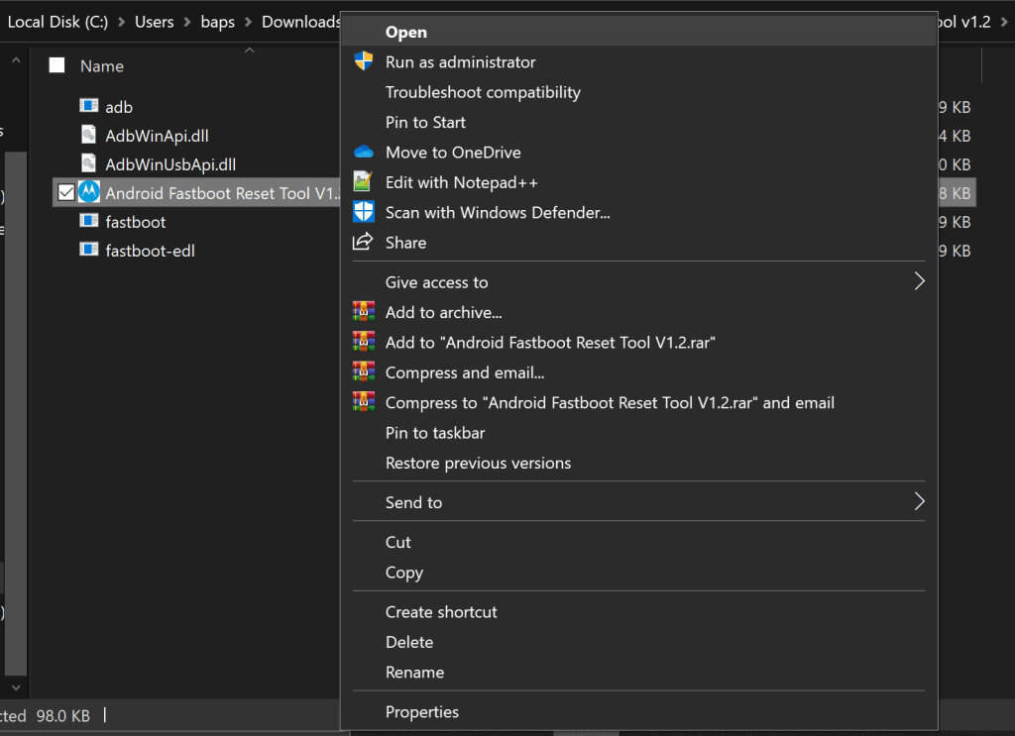1015x736 pixels.
Task: Expand the Give access to submenu arrow
Action: 919,281
